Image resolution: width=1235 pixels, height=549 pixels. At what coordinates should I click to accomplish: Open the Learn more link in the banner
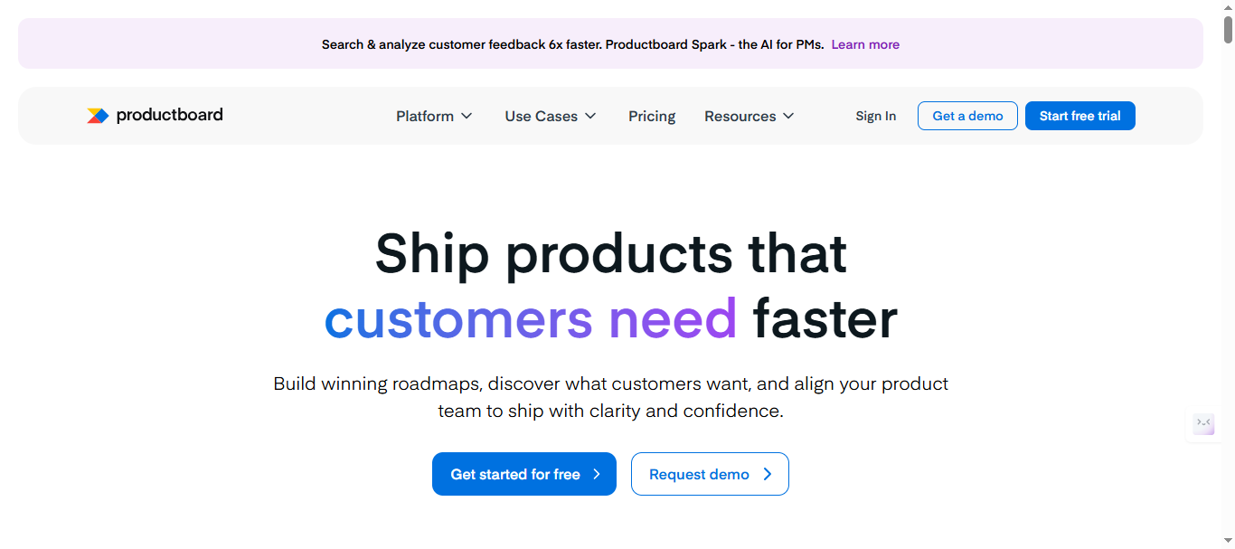(864, 43)
